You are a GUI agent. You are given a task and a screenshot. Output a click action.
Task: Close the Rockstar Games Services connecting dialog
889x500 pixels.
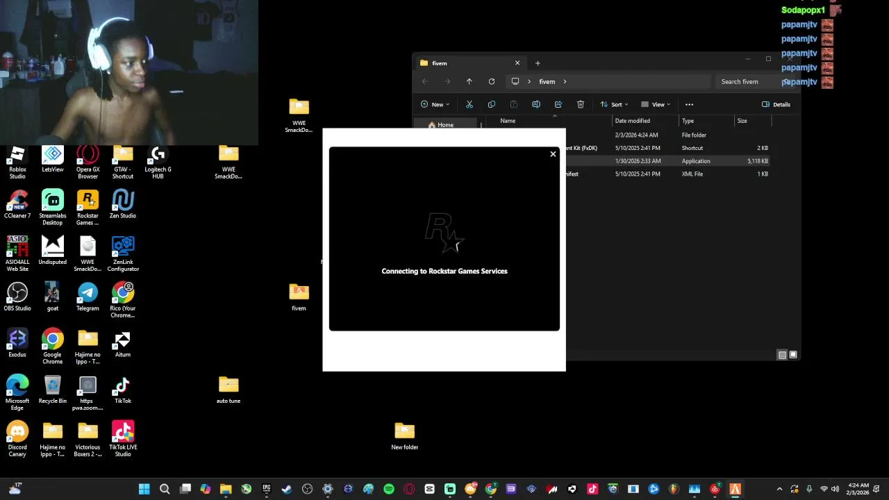(x=553, y=154)
